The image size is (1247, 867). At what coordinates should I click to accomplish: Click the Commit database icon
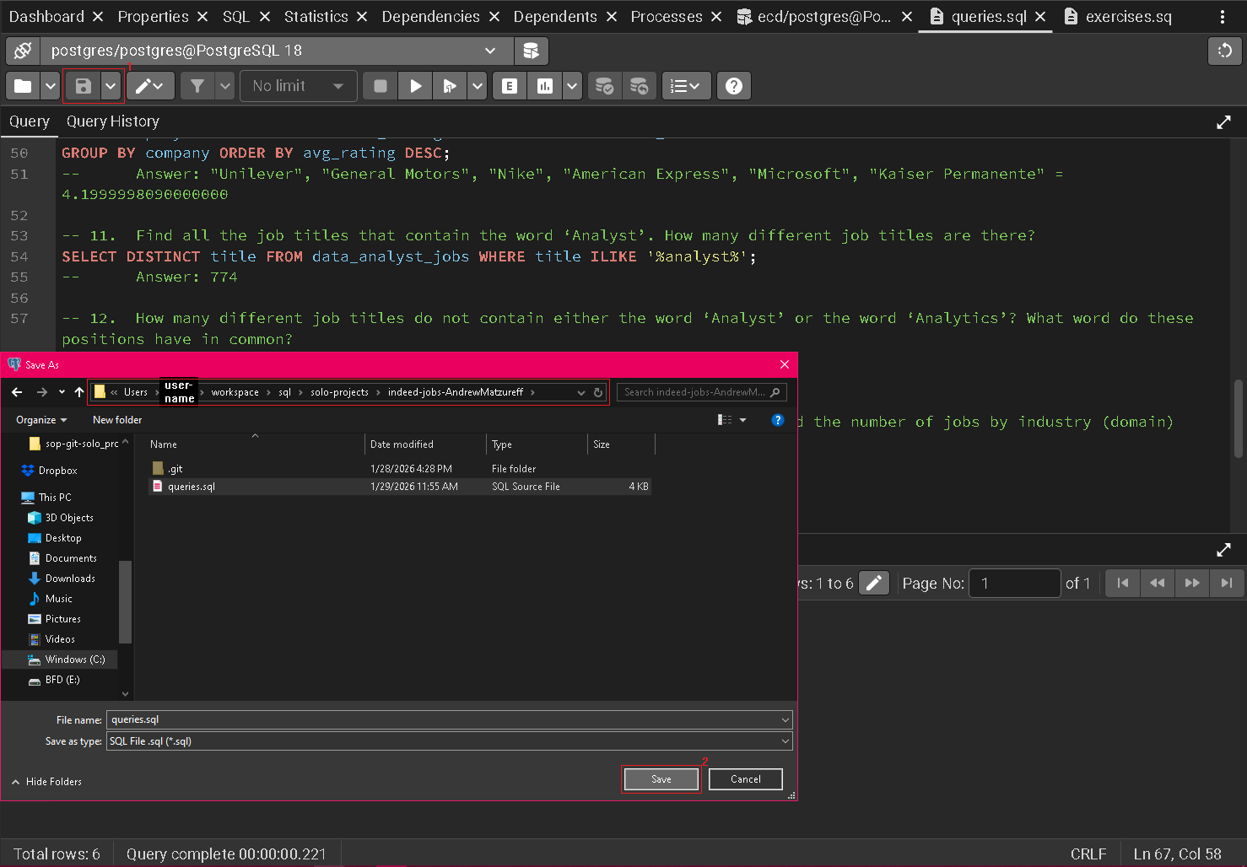click(604, 86)
